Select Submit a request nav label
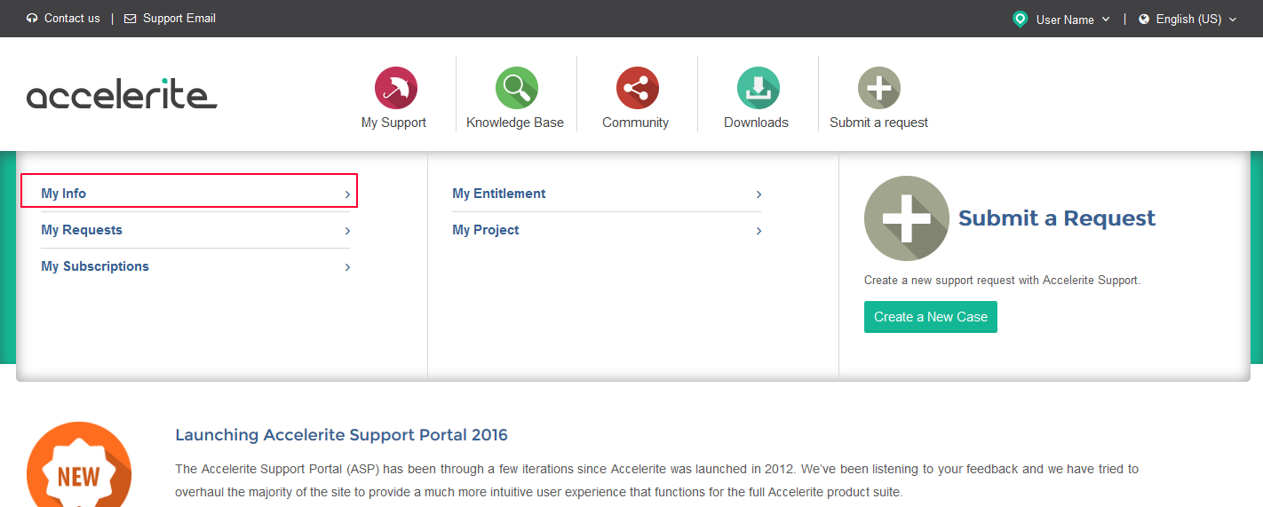This screenshot has height=507, width=1263. [878, 123]
